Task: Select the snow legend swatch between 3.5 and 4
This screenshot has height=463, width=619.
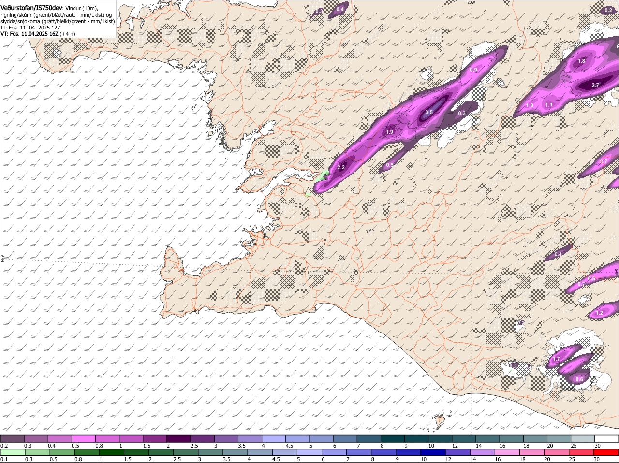Action: pos(250,438)
